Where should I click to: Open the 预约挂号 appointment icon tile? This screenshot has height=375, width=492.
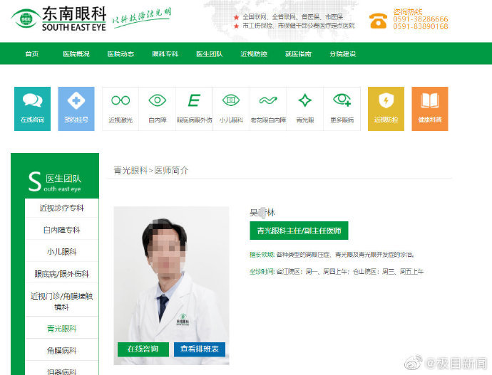pyautogui.click(x=76, y=108)
